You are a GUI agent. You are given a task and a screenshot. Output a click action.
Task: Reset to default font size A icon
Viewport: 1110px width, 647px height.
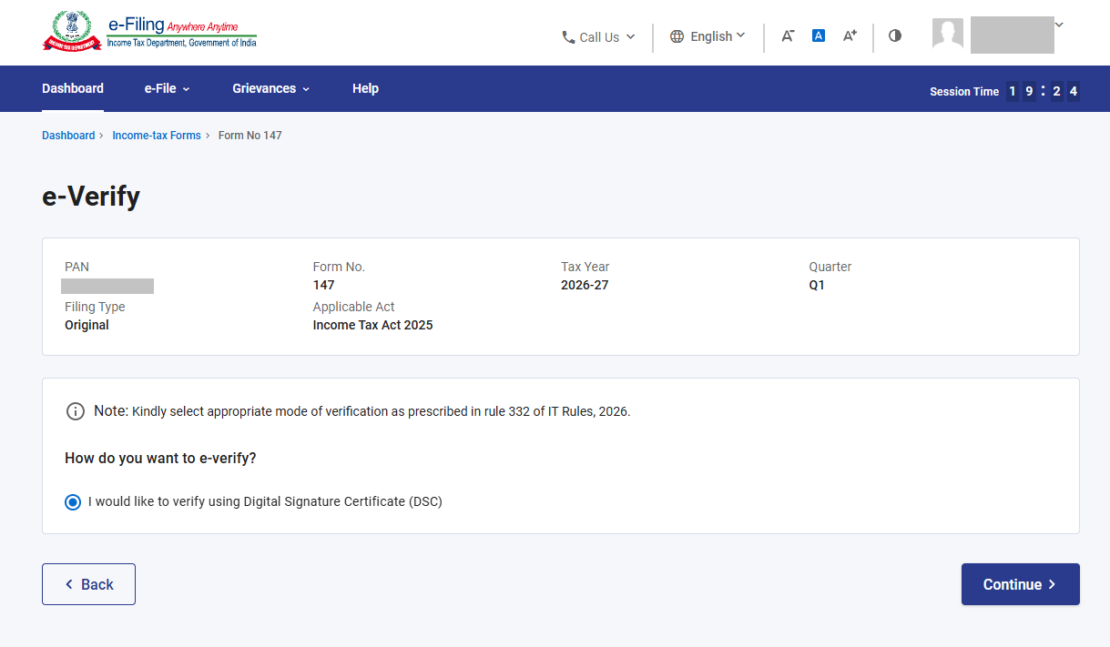point(819,35)
